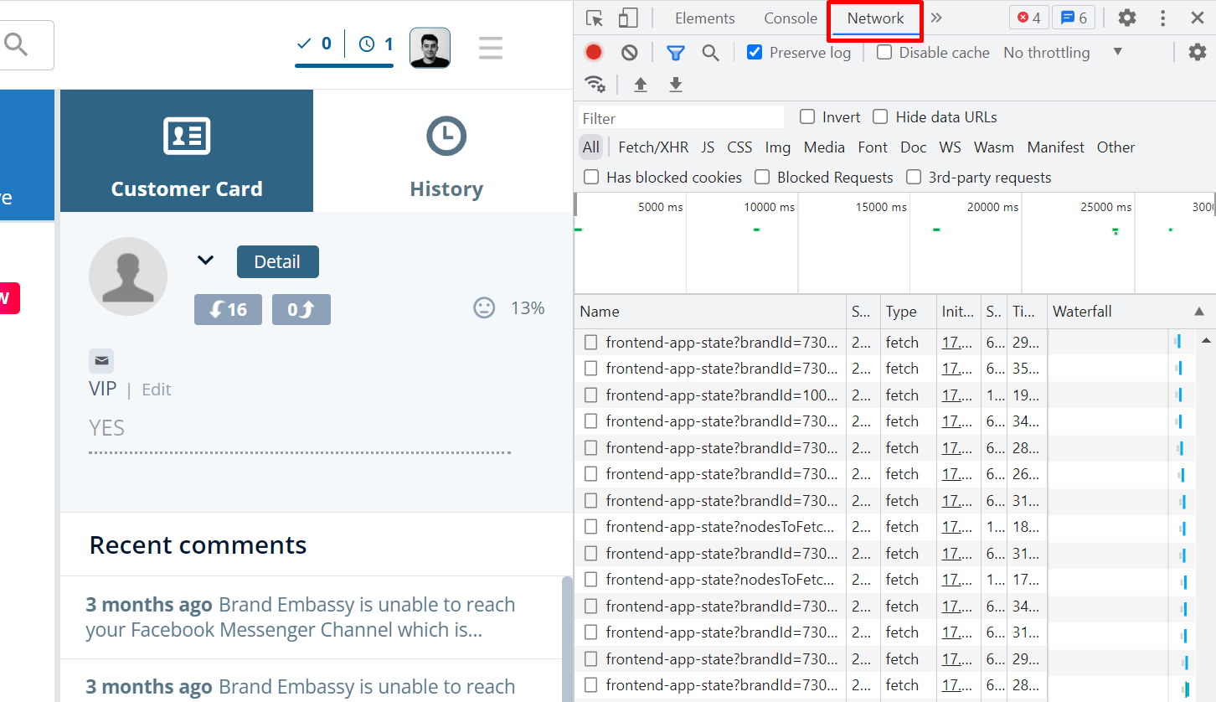Clear the network log
Screen dimensions: 1216x702
[x=630, y=53]
